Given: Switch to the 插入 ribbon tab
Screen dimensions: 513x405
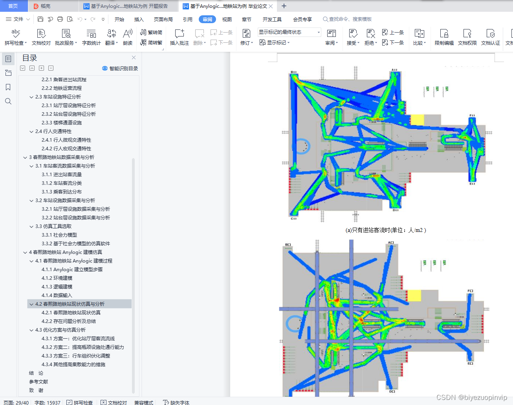Looking at the screenshot, I should point(139,19).
